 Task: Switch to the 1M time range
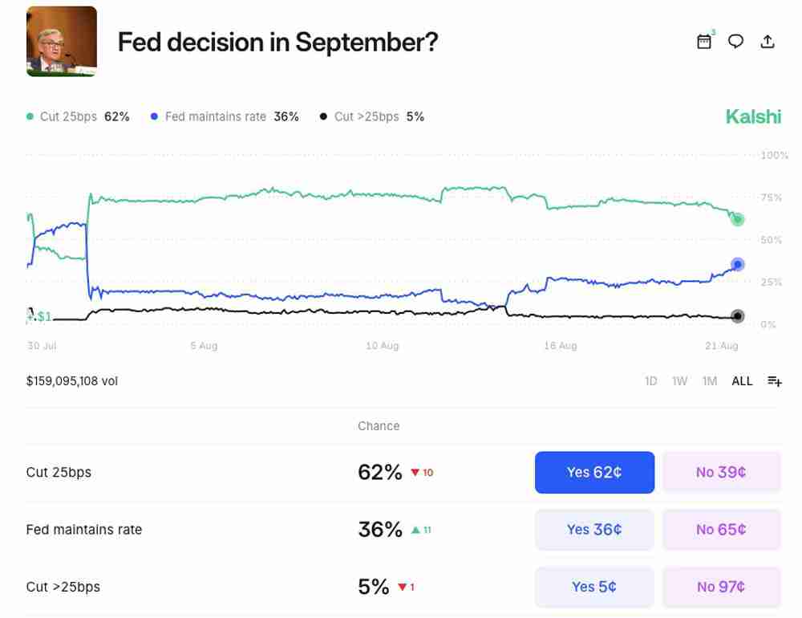709,381
